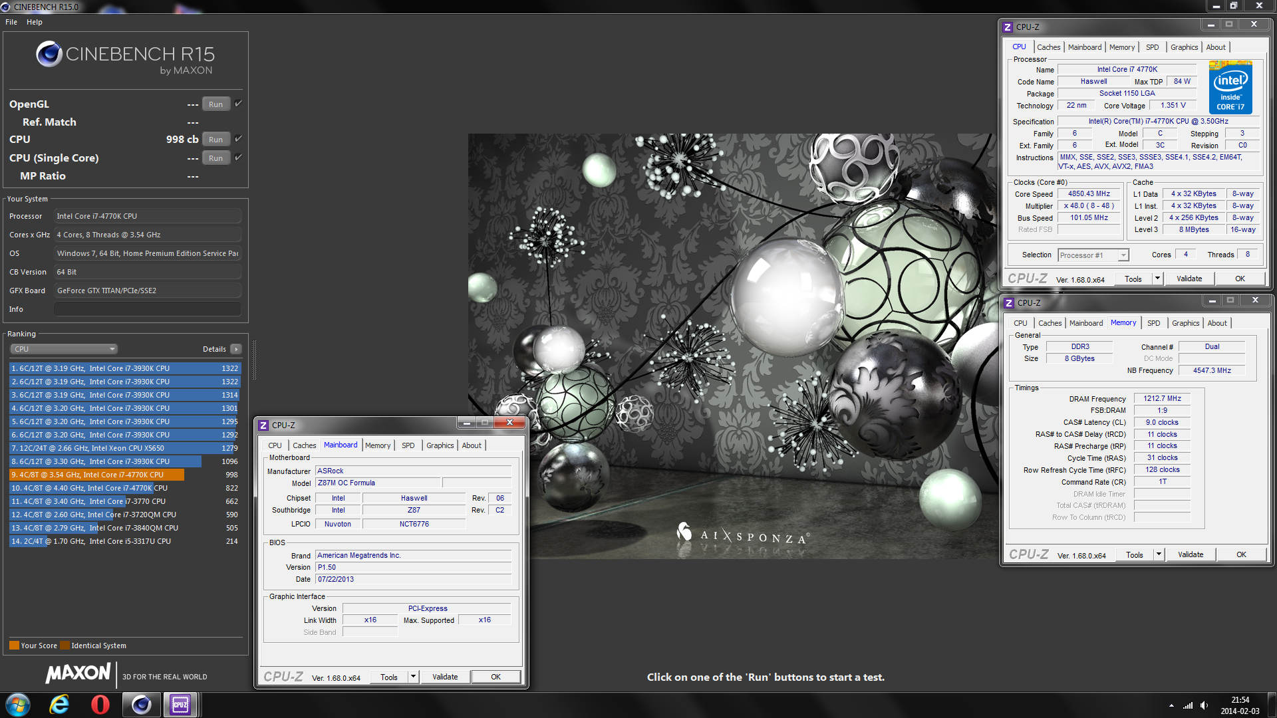Open Help menu in Cinebench
Image resolution: width=1277 pixels, height=718 pixels.
coord(35,22)
